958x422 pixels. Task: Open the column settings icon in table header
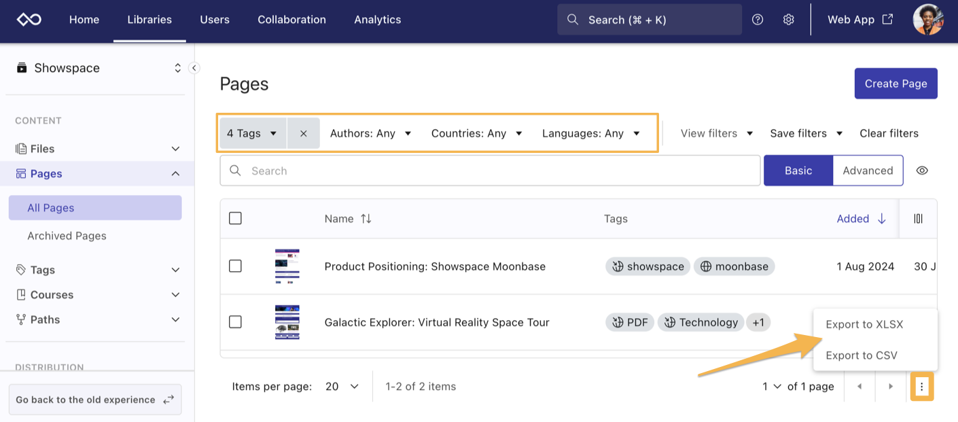918,219
